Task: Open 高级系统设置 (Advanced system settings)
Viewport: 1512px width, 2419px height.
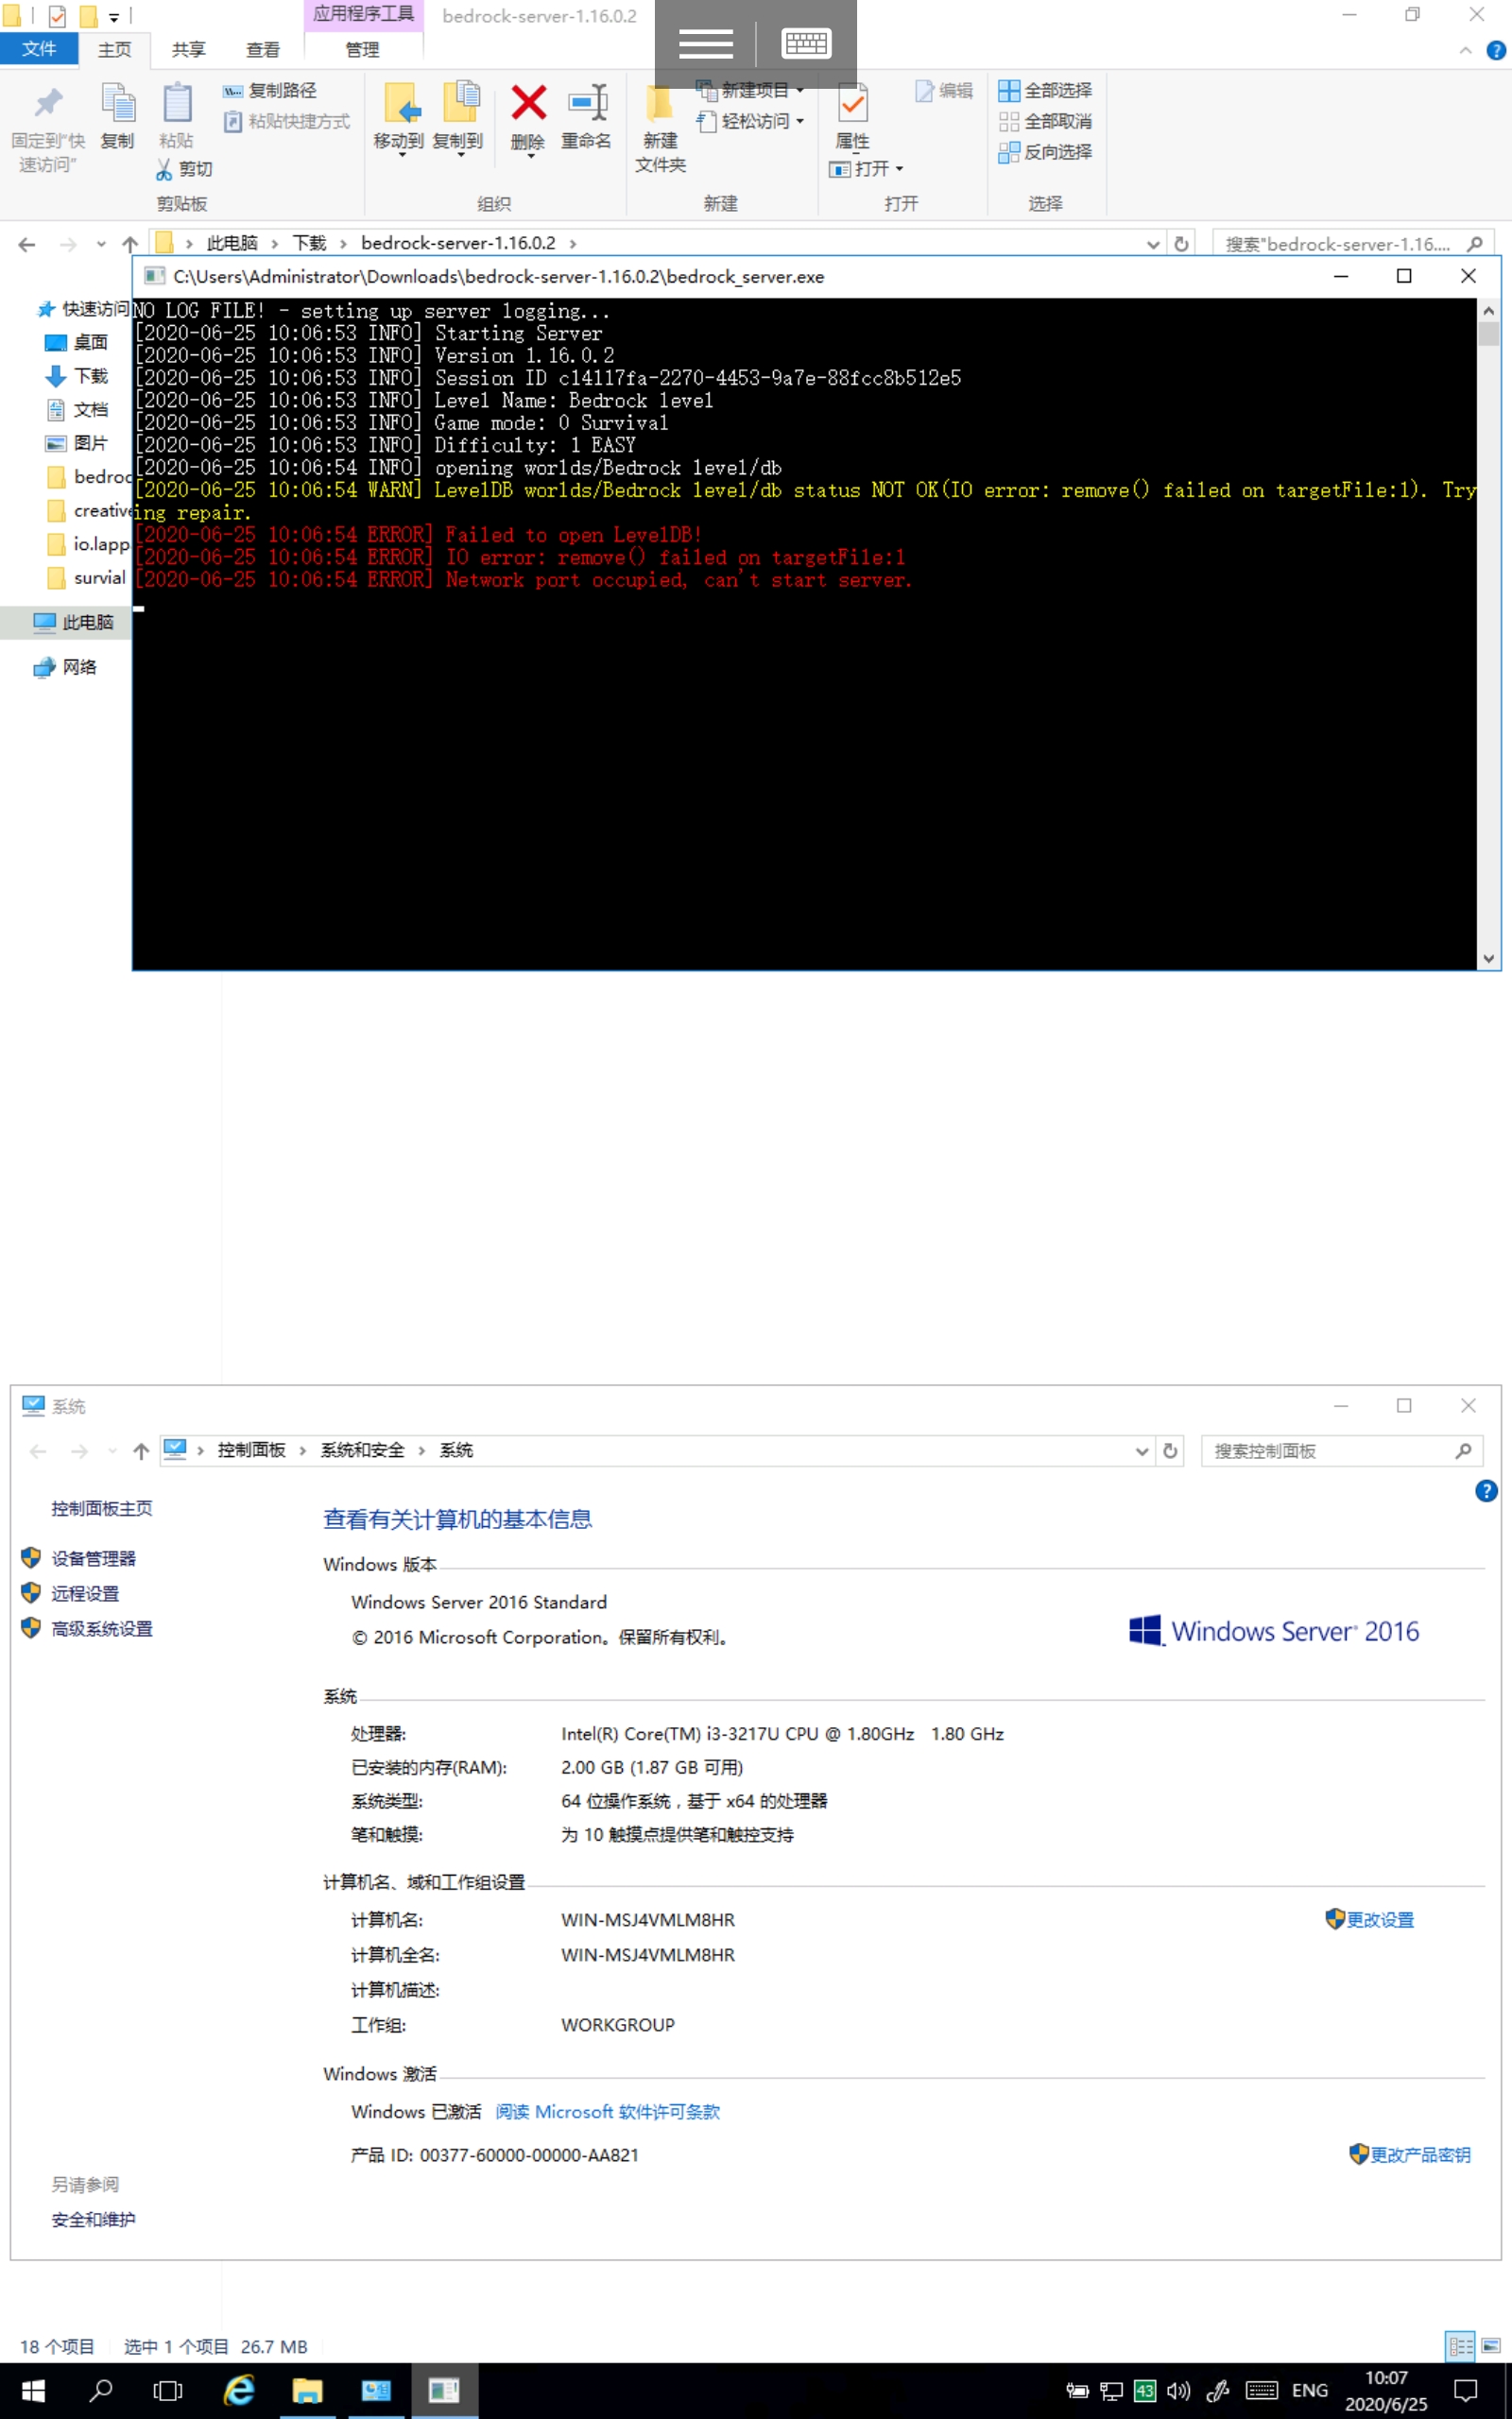Action: 102,1628
